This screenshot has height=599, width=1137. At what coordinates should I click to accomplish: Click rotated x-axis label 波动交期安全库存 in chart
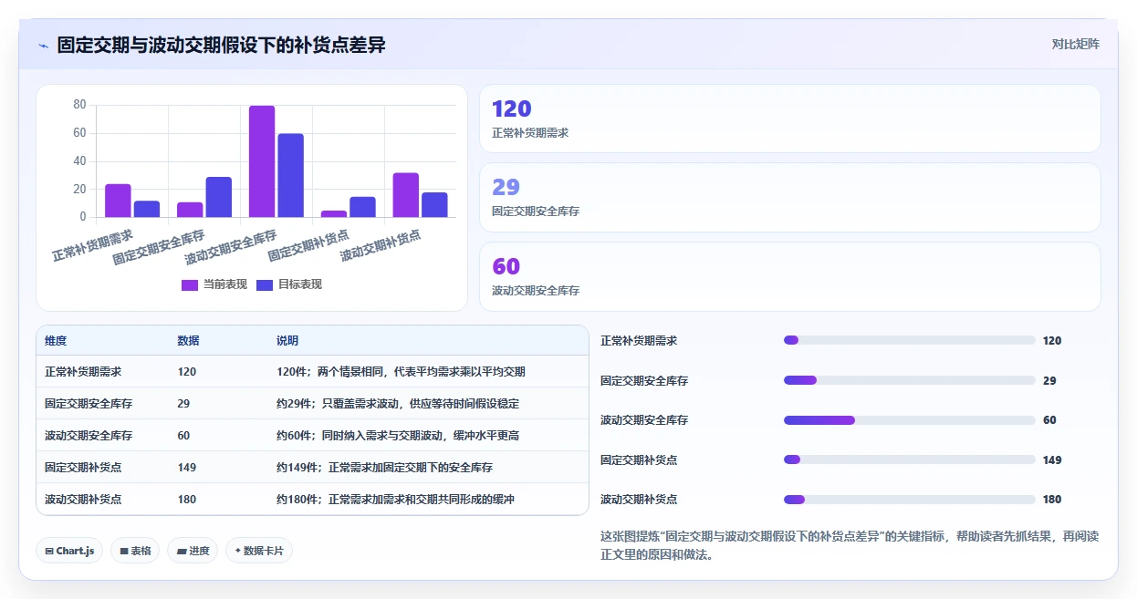click(x=231, y=247)
